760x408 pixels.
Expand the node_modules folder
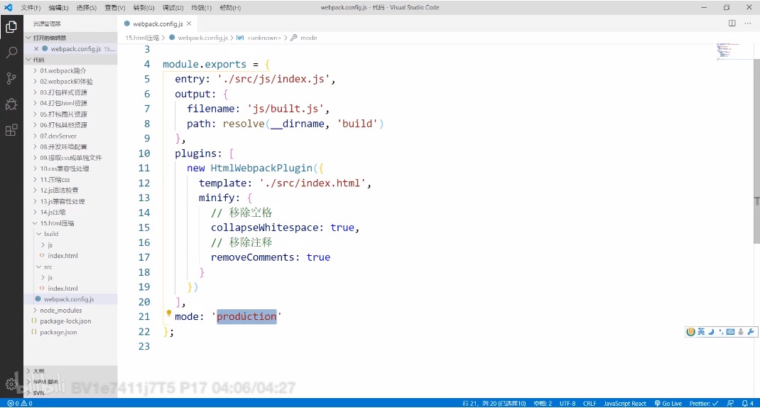(x=70, y=311)
